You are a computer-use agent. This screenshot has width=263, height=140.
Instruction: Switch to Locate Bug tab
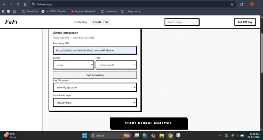pyautogui.click(x=80, y=22)
